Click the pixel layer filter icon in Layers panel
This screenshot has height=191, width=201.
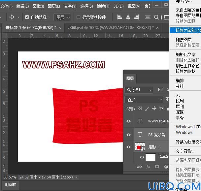160,89
